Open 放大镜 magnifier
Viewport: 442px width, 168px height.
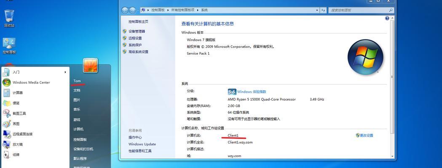tap(17, 144)
